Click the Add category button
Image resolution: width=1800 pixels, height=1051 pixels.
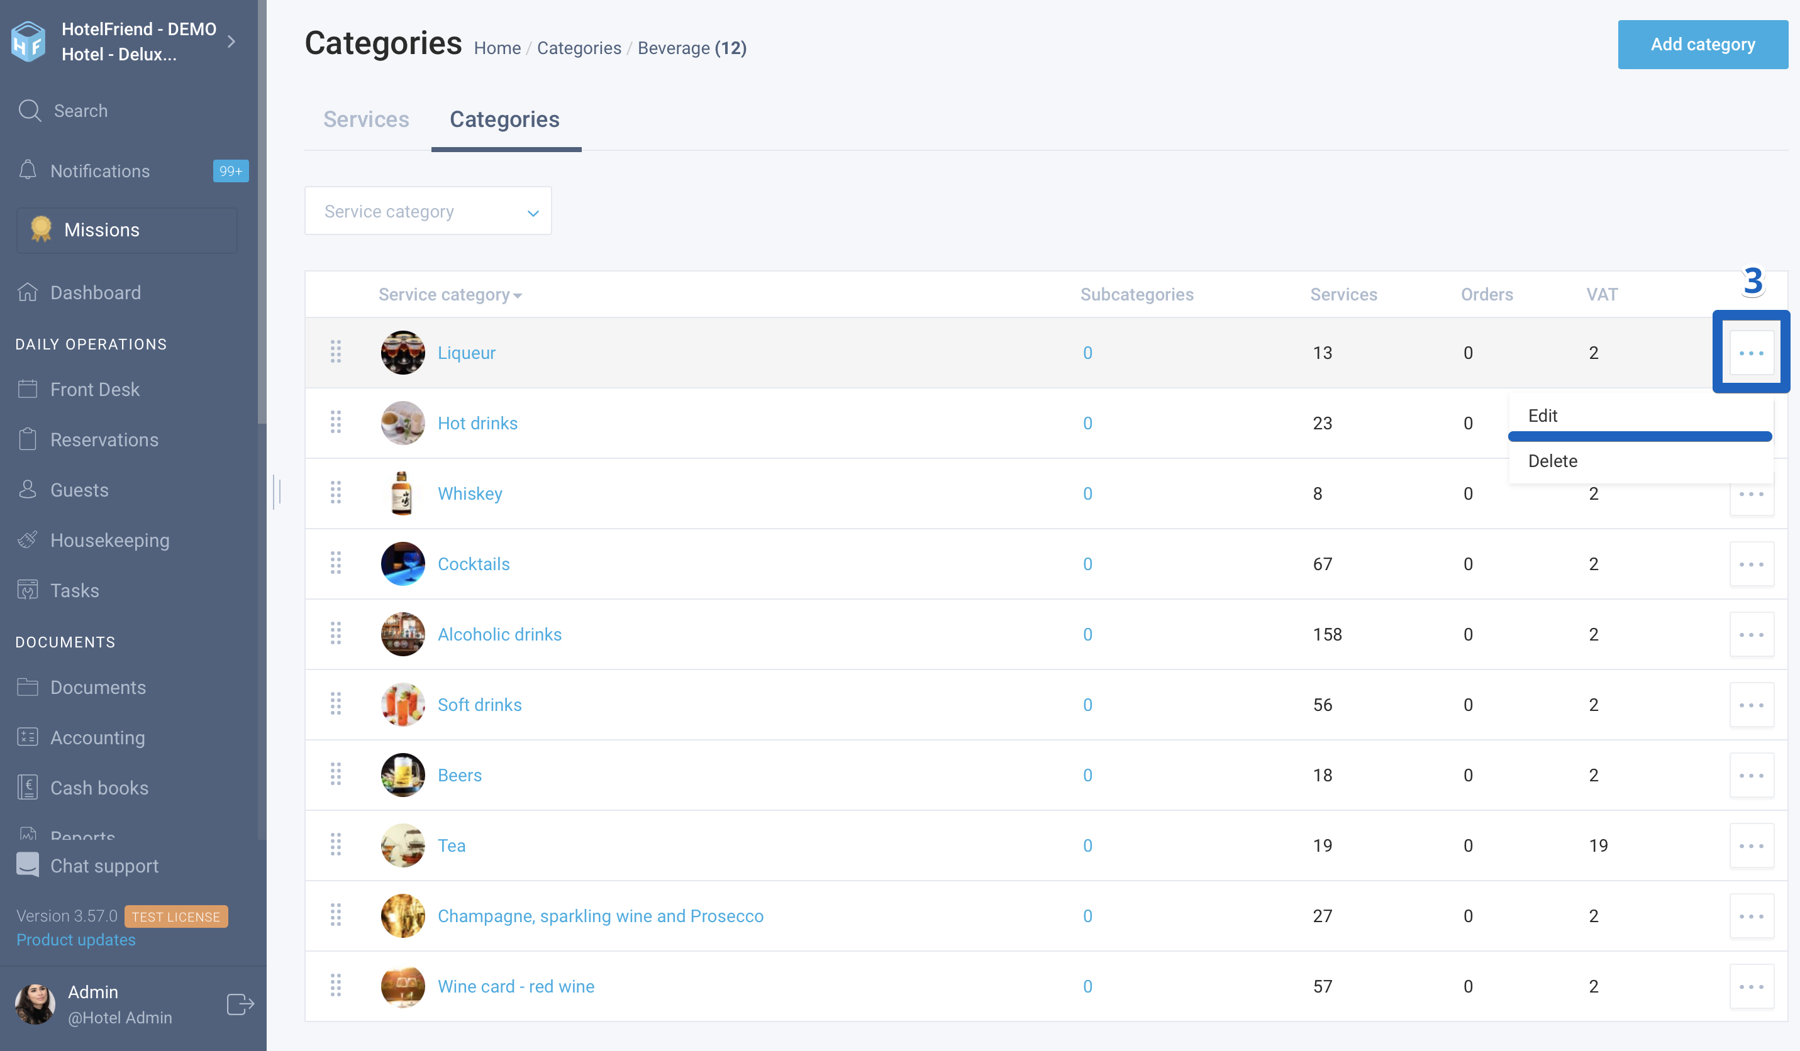click(1703, 44)
